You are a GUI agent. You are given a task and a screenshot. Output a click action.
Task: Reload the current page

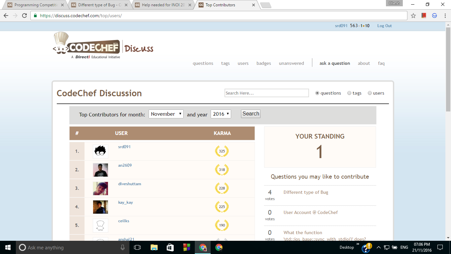24,16
